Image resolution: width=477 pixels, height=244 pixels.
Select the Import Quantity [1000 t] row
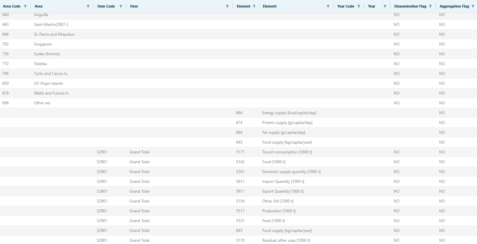(x=283, y=182)
